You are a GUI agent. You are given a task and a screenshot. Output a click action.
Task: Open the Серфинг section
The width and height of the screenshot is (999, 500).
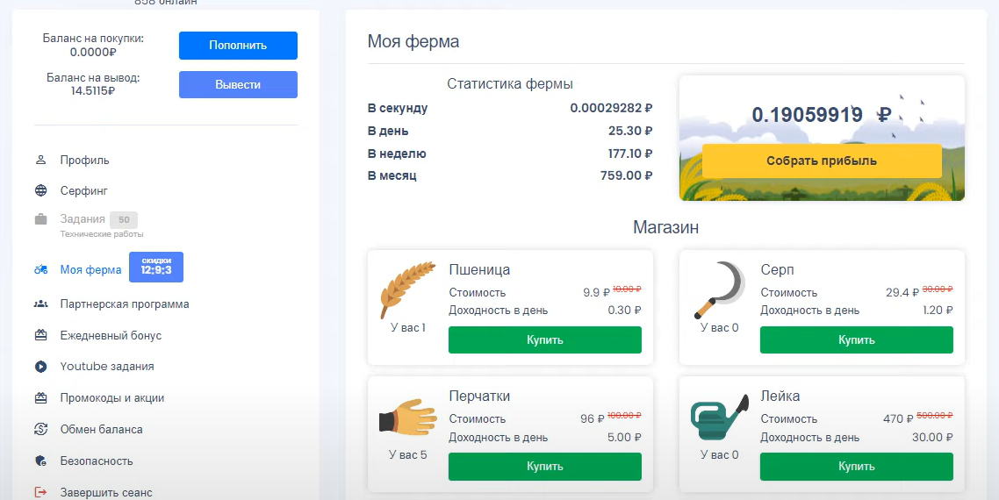[83, 190]
